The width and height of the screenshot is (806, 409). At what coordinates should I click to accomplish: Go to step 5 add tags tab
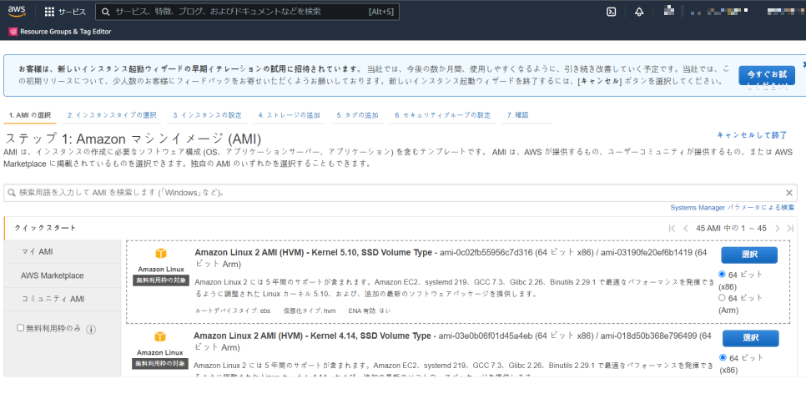[357, 115]
